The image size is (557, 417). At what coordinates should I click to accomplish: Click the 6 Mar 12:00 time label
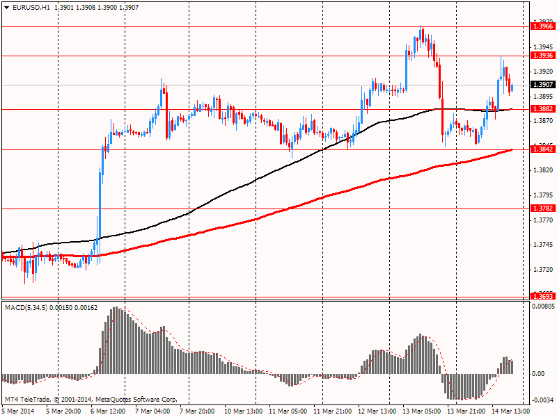[108, 411]
